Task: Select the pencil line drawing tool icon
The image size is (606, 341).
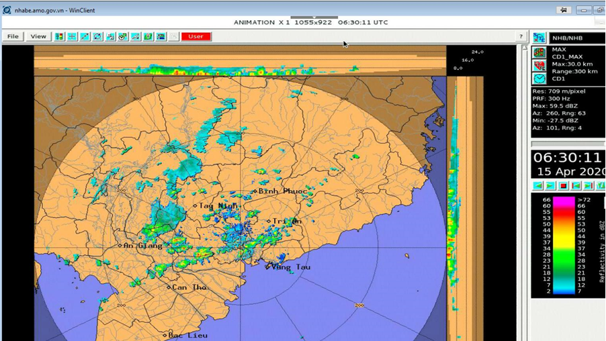Action: point(136,36)
